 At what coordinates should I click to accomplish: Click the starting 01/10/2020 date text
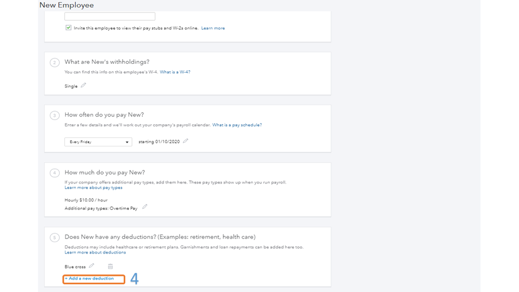pos(159,142)
